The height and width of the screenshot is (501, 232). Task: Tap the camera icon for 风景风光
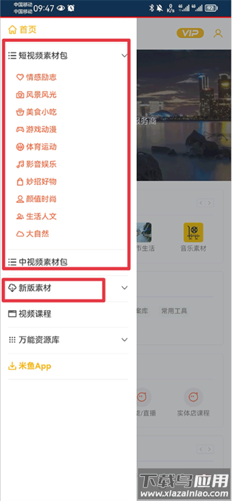20,95
